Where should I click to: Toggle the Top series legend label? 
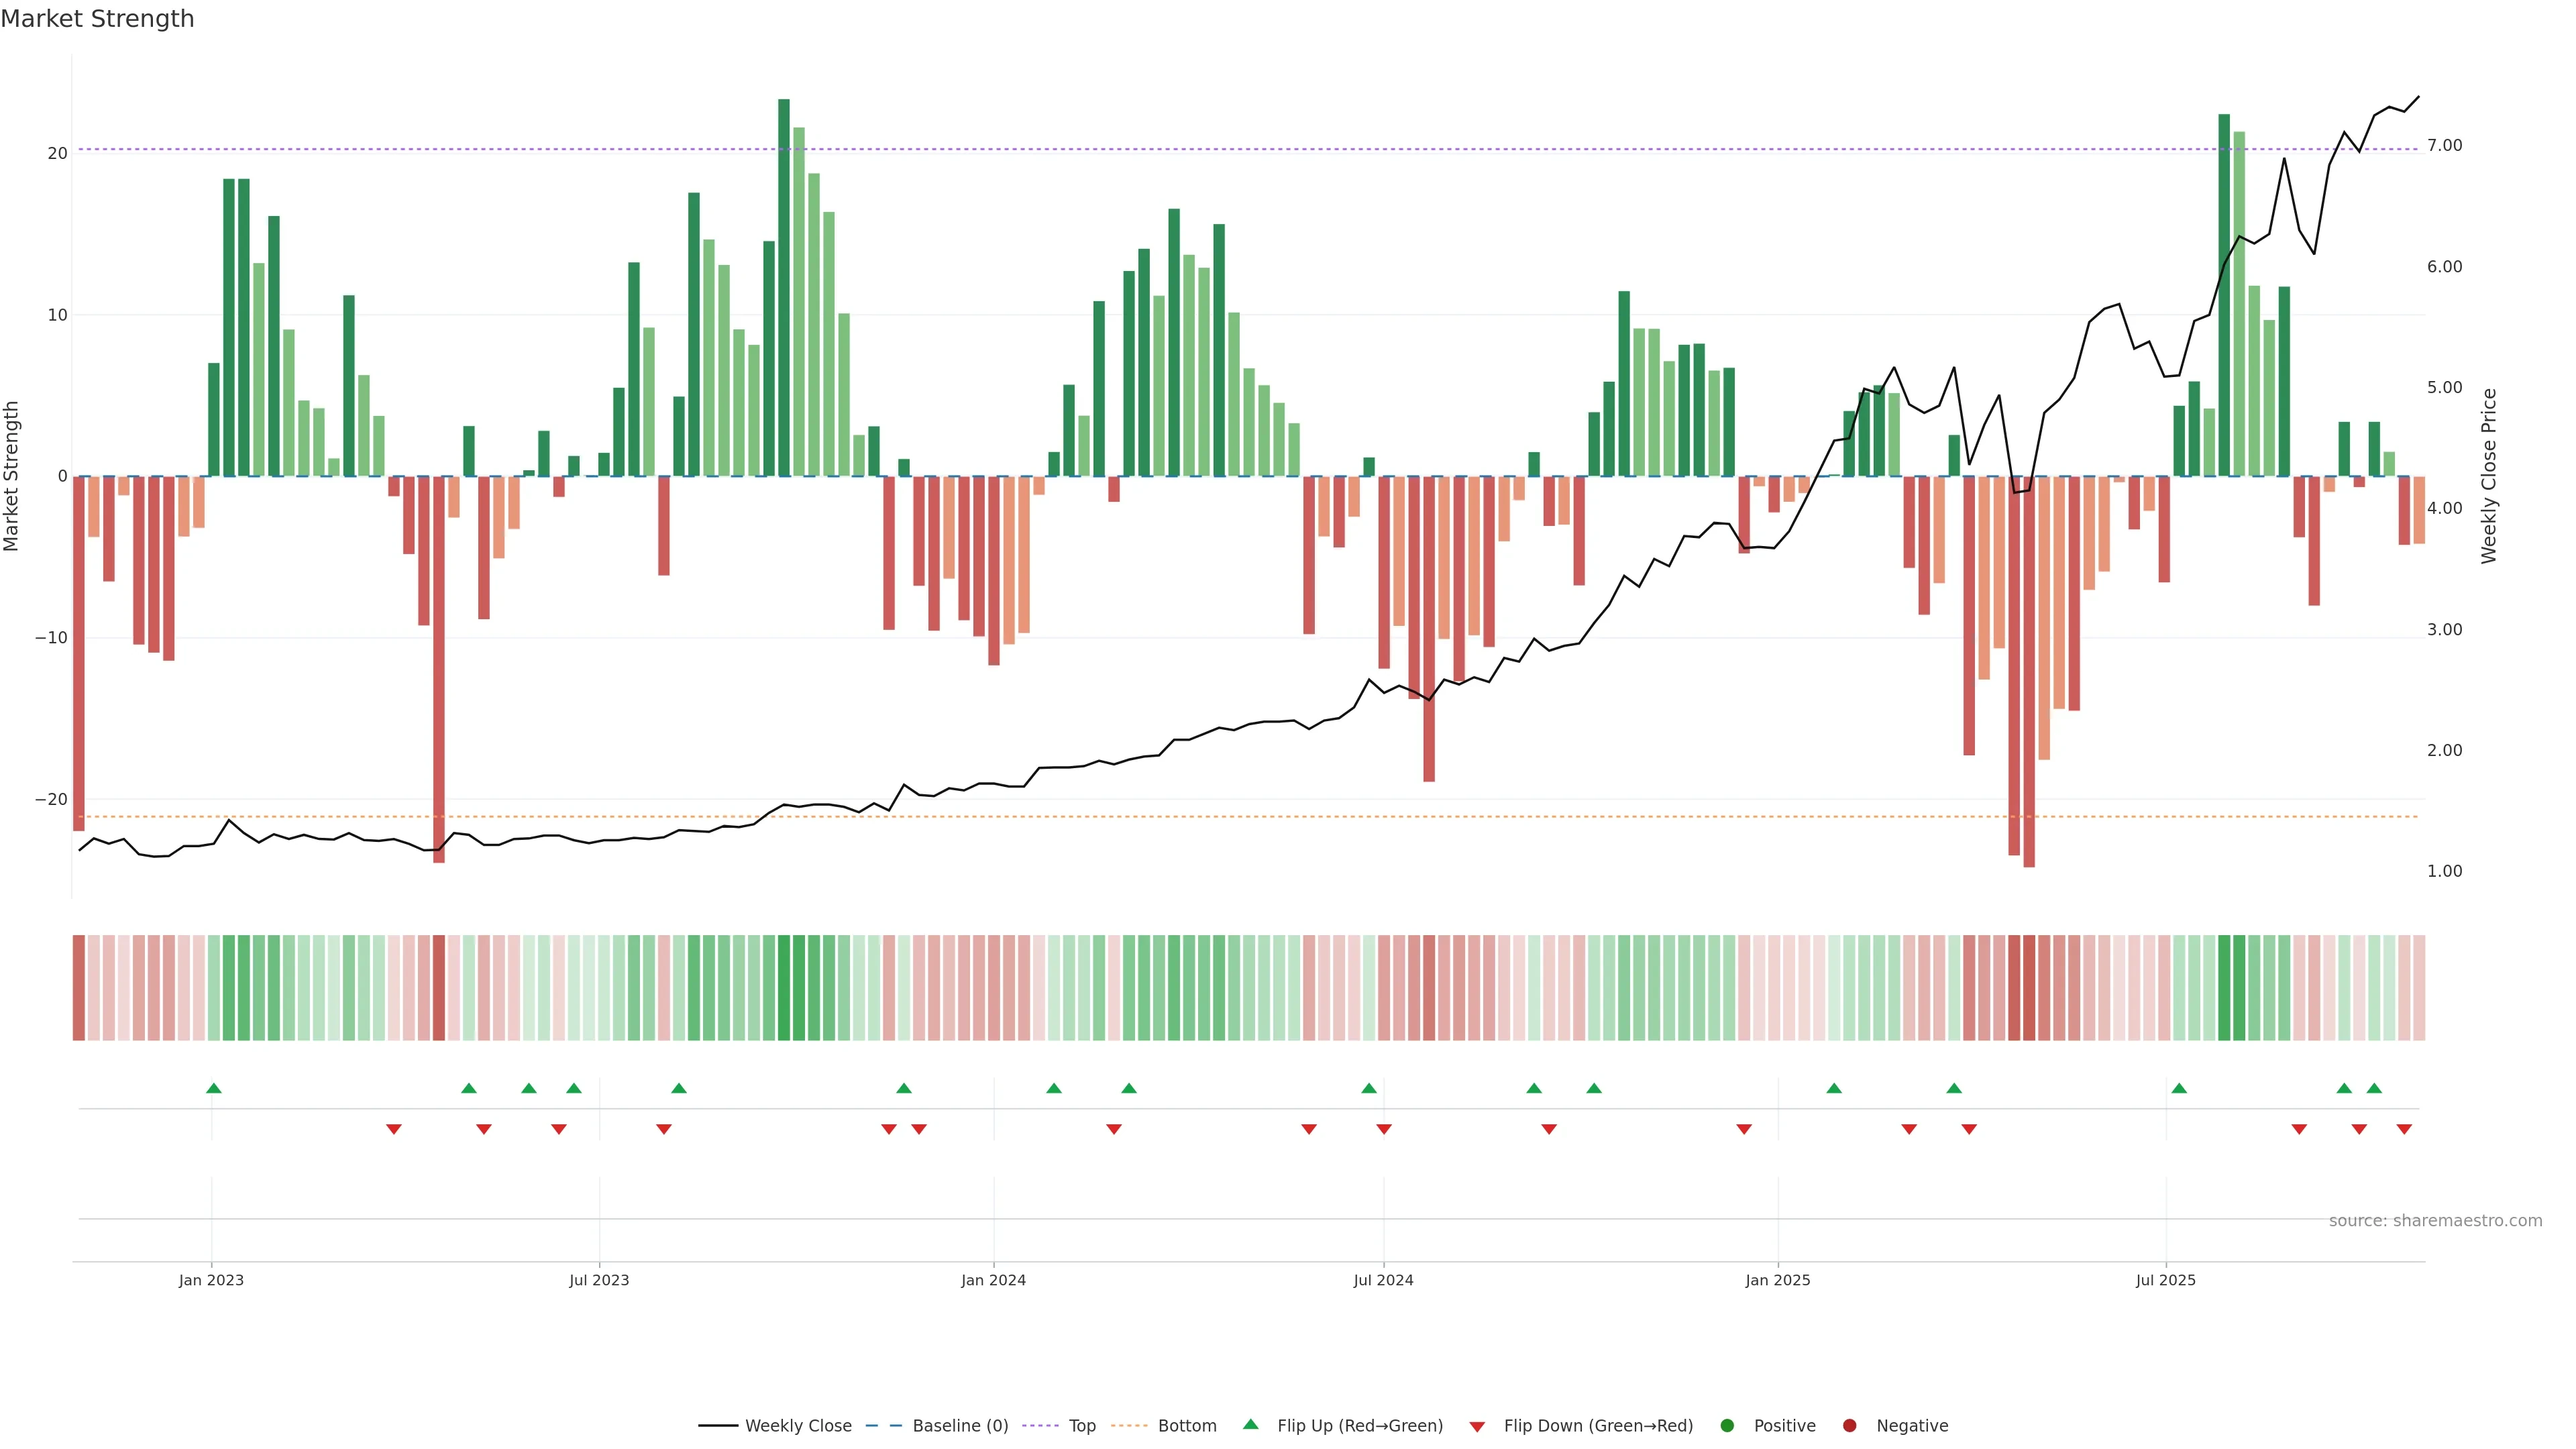1082,1426
